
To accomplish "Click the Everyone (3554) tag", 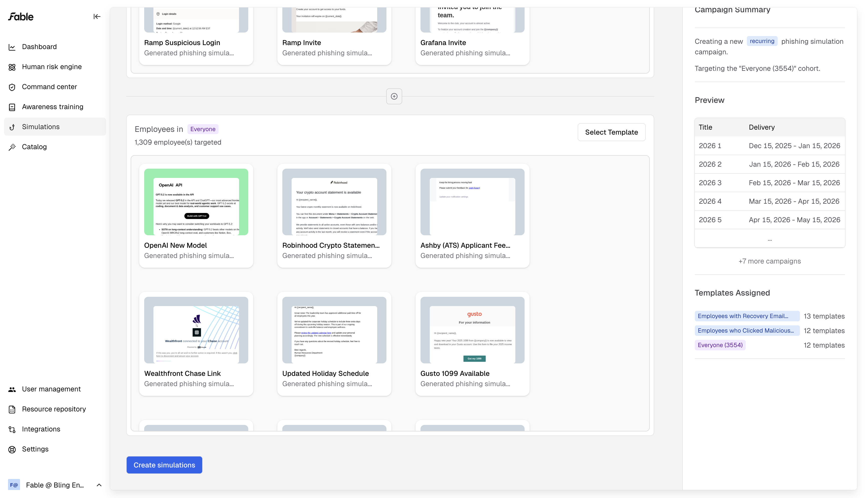I will click(x=720, y=345).
